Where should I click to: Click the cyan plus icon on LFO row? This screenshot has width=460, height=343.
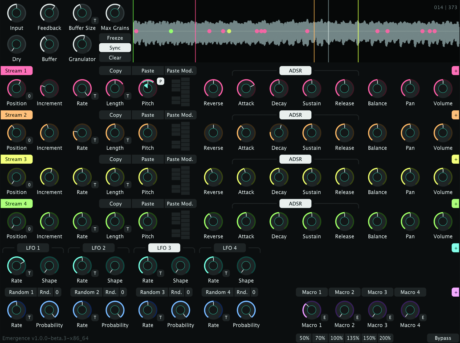(456, 248)
